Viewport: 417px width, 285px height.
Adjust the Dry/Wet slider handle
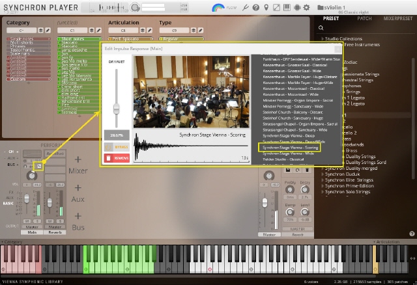(116, 109)
